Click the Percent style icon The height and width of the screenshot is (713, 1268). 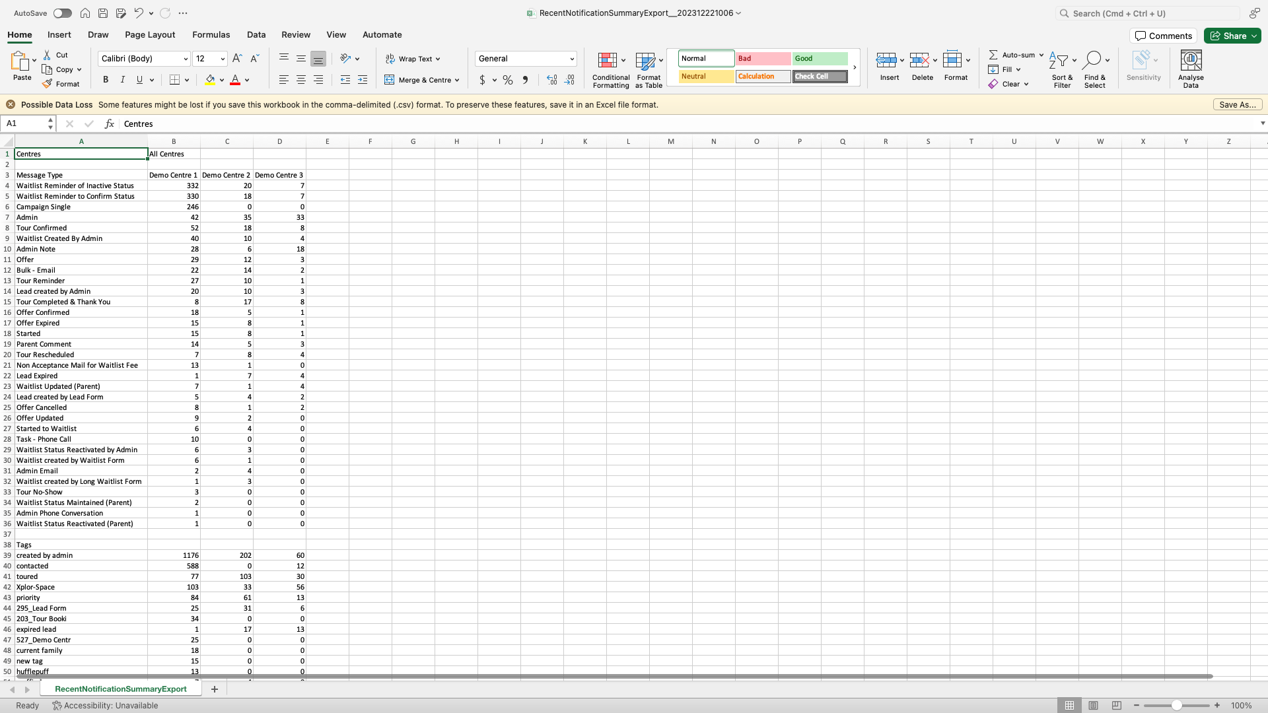pyautogui.click(x=508, y=80)
